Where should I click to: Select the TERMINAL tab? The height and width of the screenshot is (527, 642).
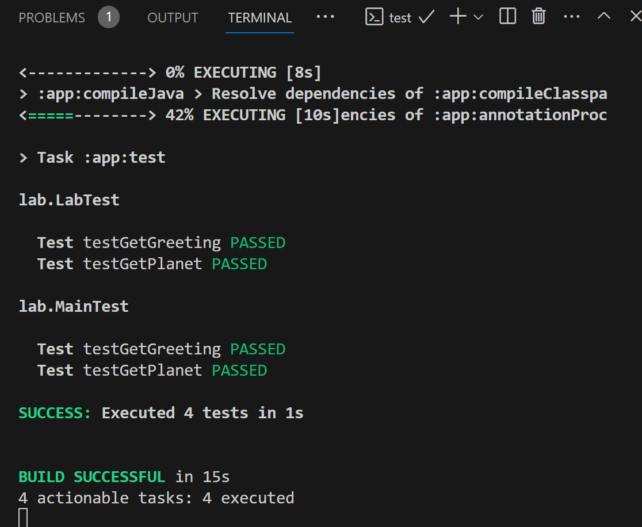pos(259,18)
